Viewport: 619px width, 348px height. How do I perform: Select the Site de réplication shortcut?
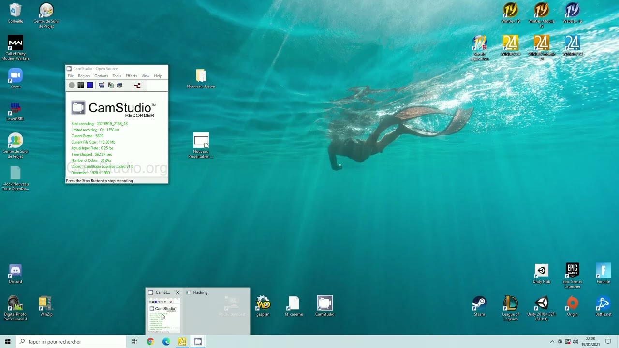click(480, 48)
